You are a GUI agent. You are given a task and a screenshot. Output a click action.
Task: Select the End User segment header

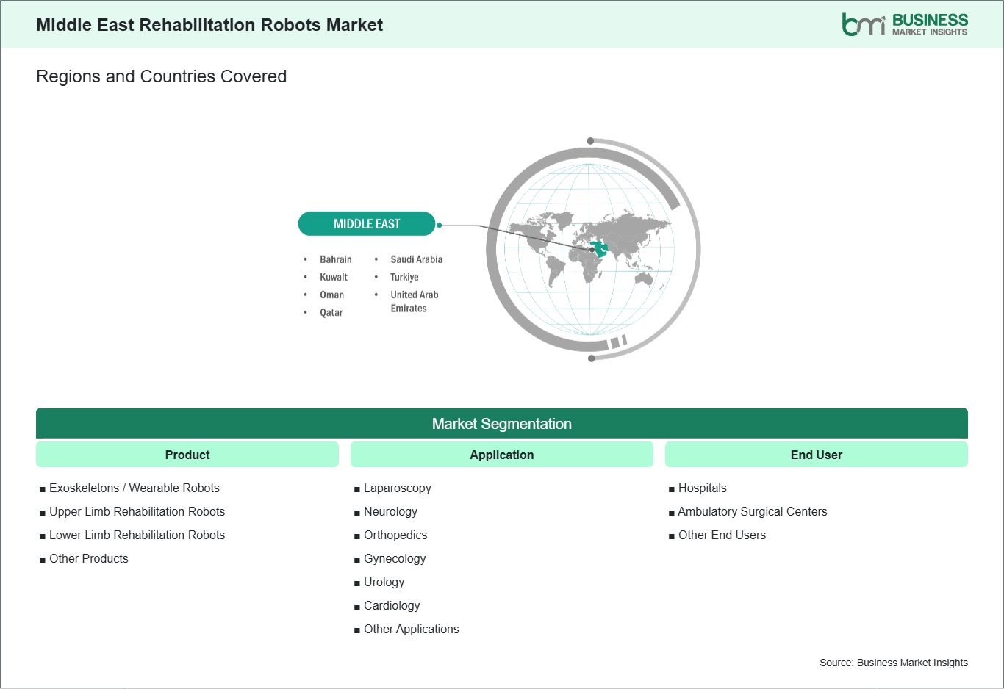[817, 455]
